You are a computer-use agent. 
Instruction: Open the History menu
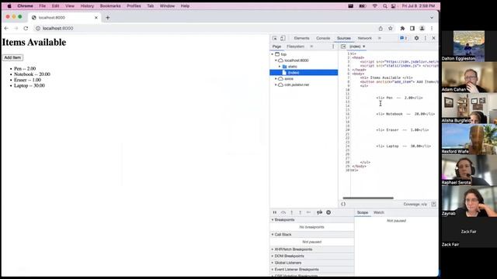(87, 6)
